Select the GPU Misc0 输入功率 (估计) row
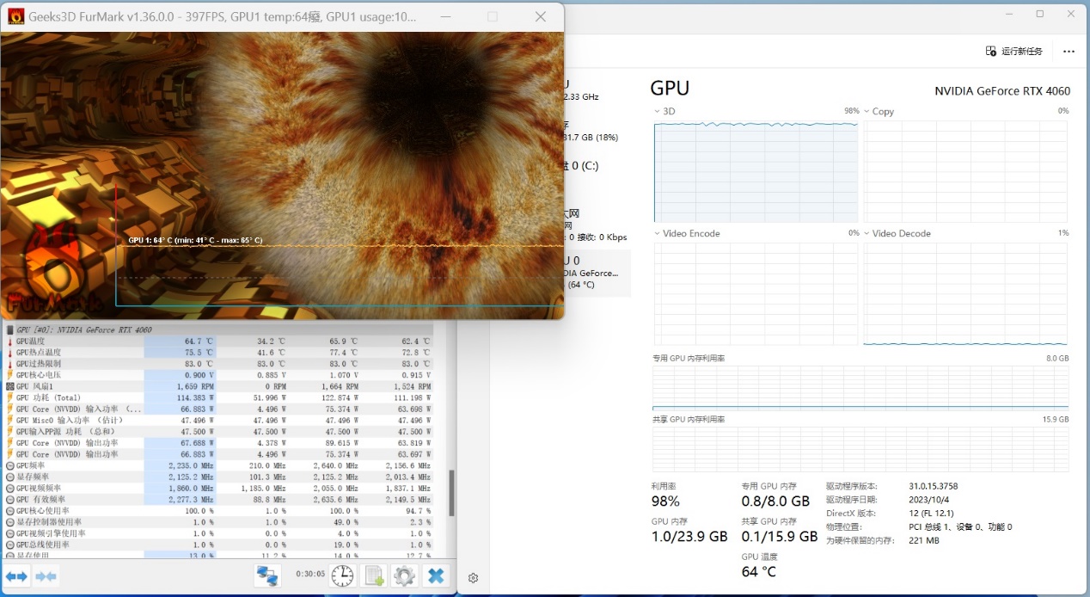 click(217, 420)
